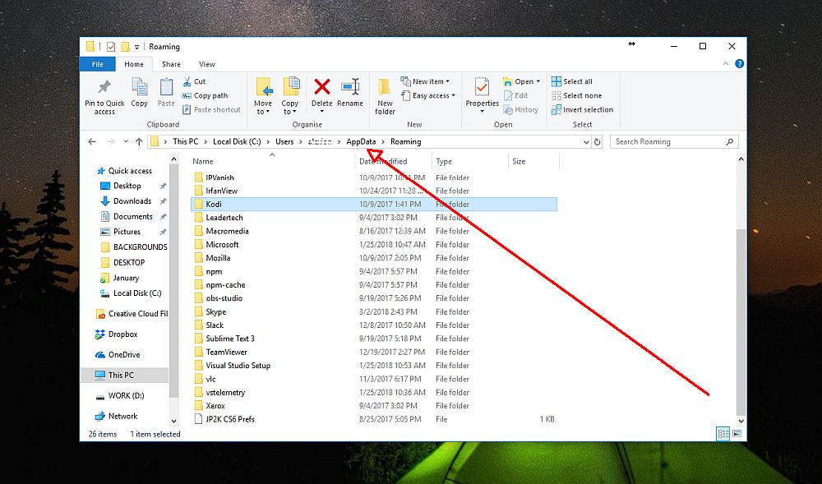Click Select all in ribbon

pos(572,81)
